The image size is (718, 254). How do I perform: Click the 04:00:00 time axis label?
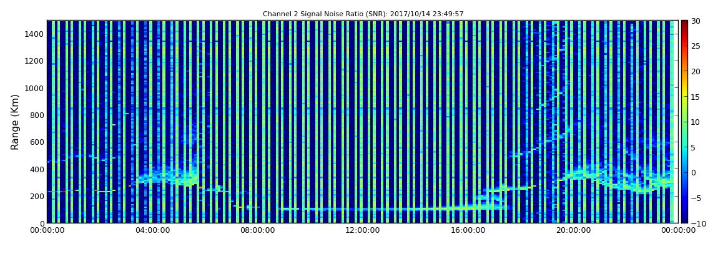(x=152, y=231)
